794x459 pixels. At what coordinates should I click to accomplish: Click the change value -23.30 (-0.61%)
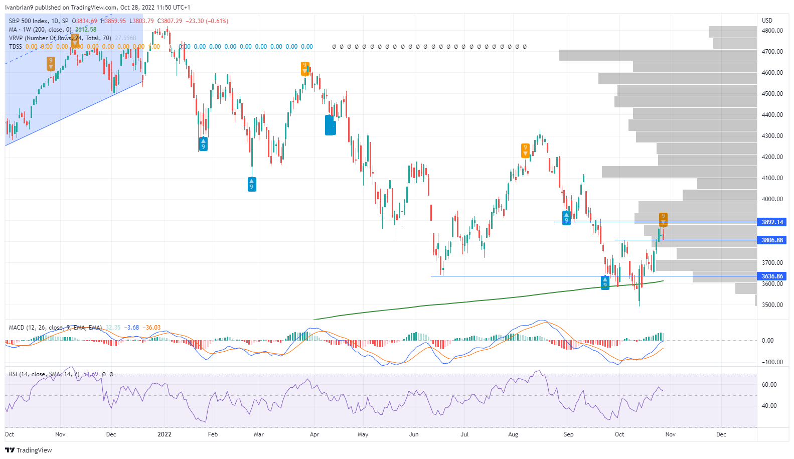[x=207, y=21]
